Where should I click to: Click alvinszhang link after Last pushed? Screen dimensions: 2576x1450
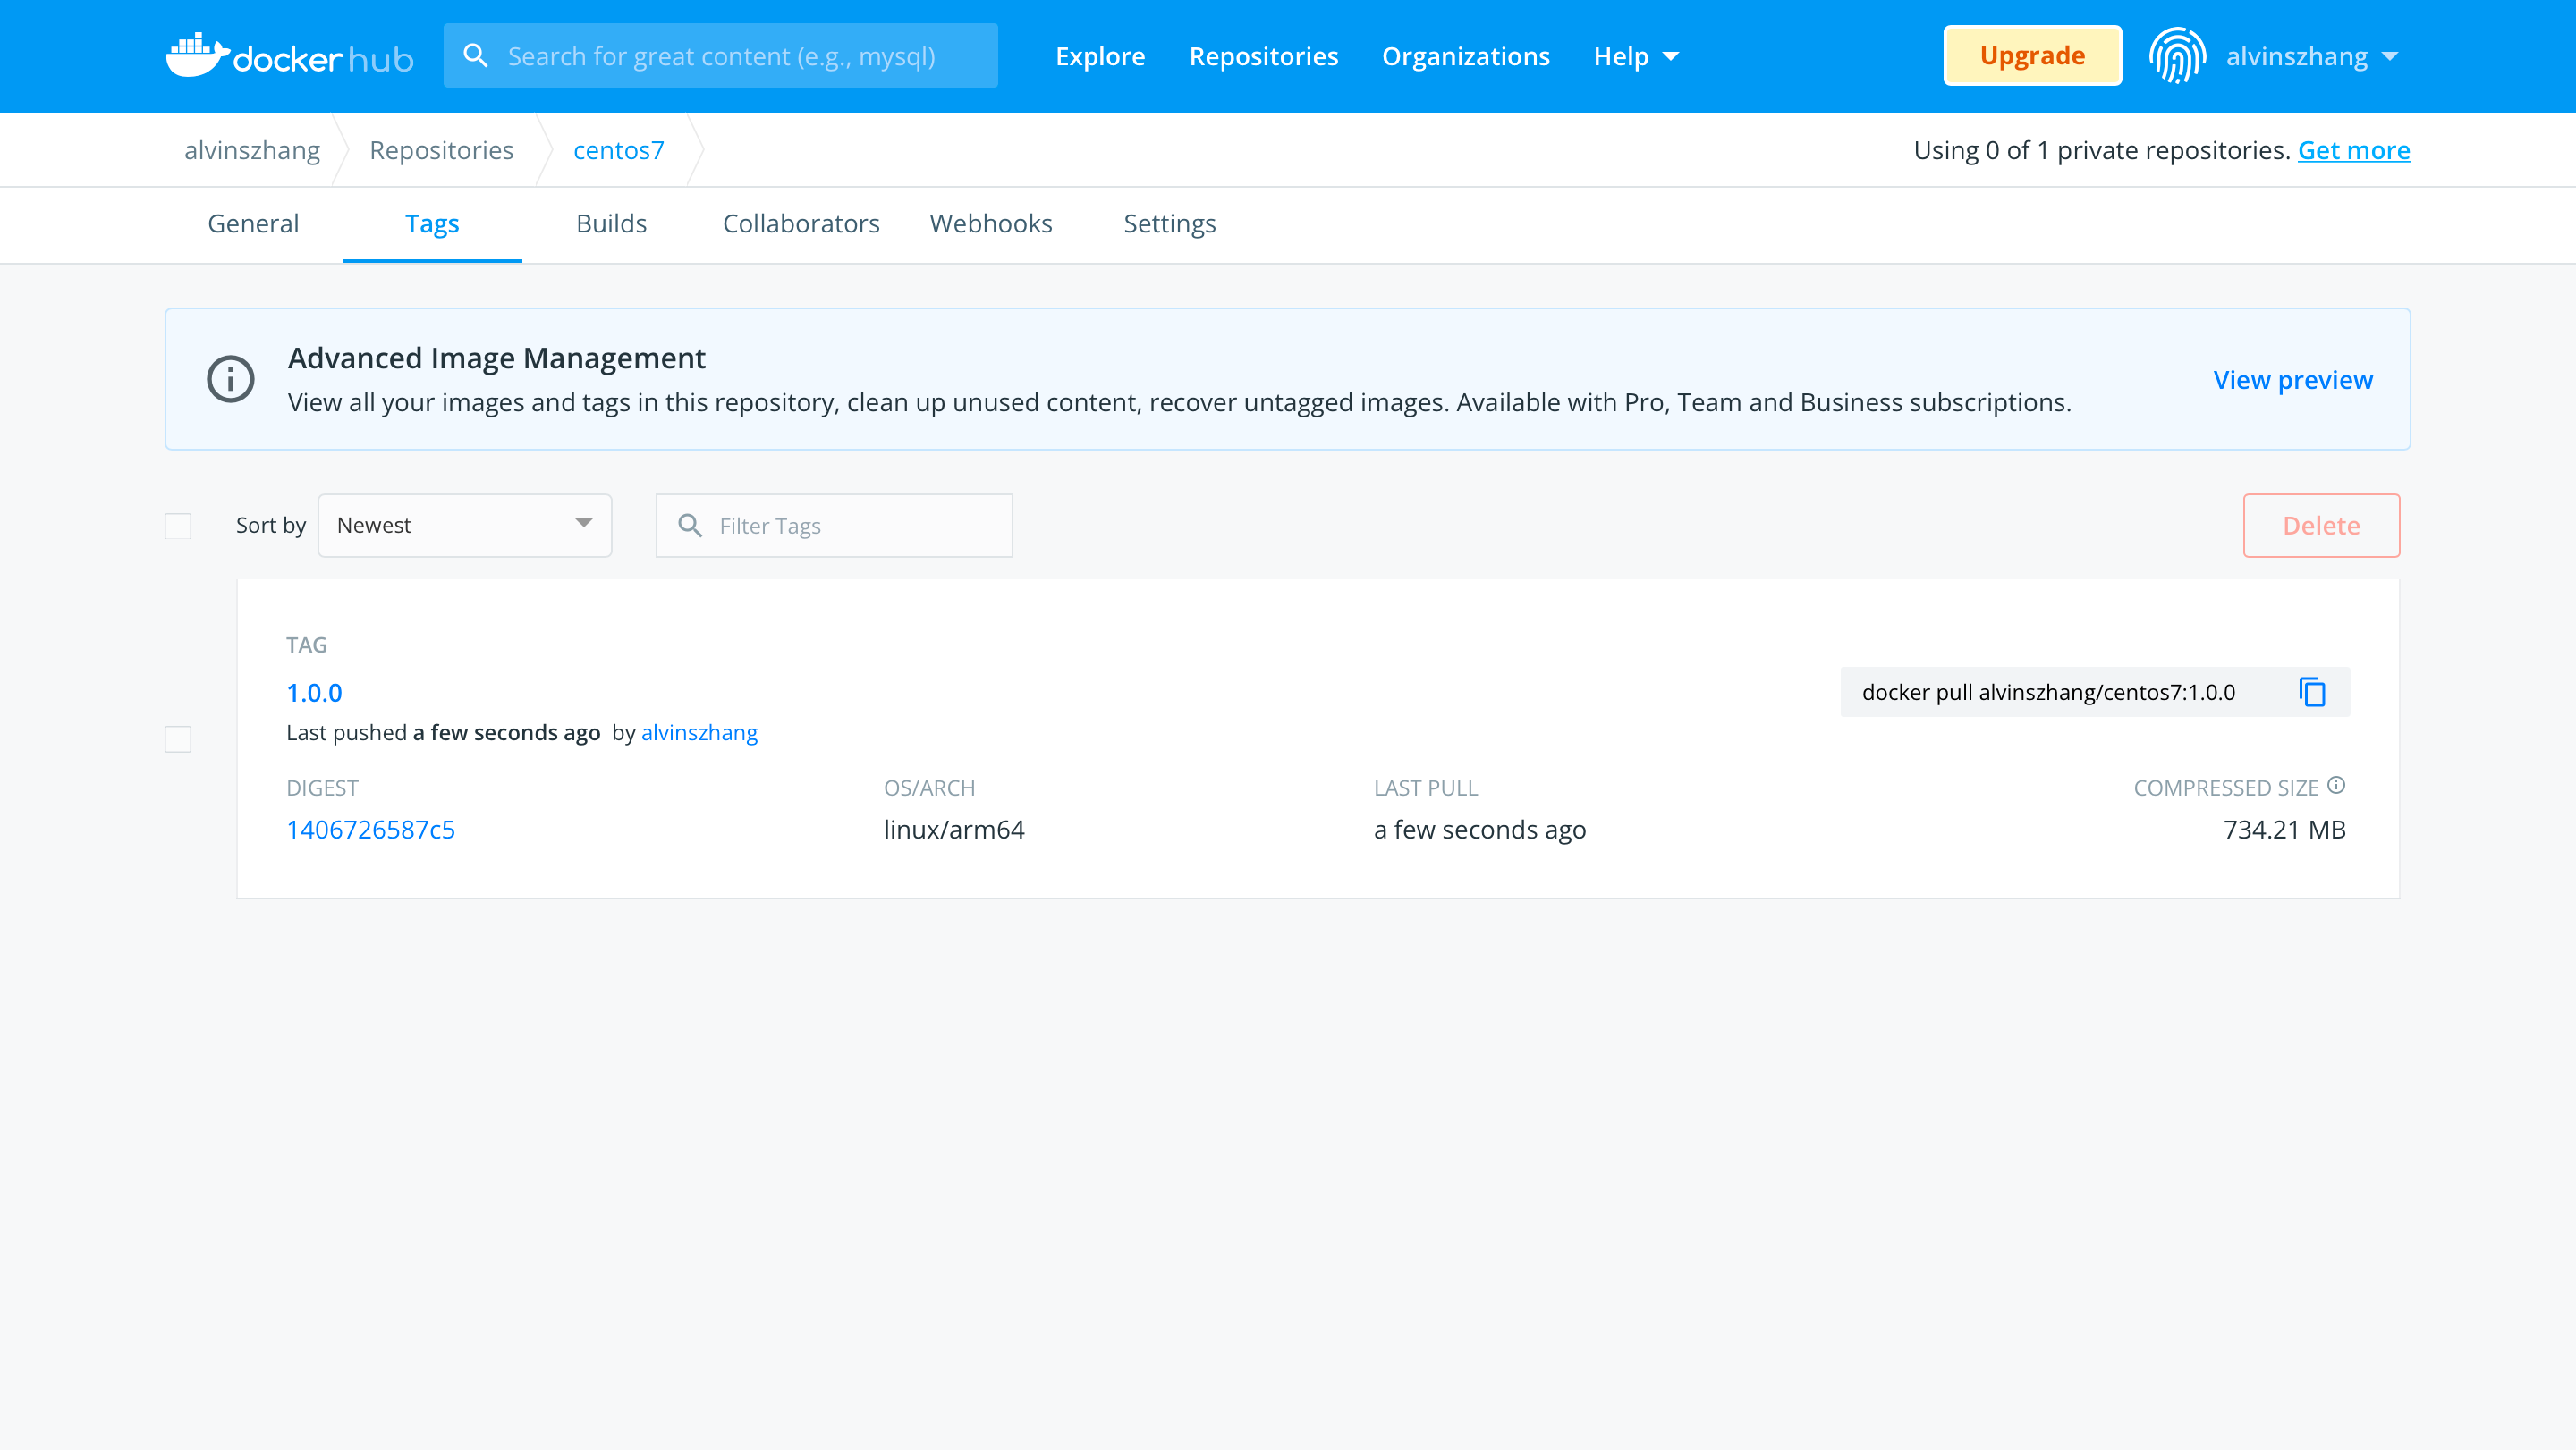(699, 732)
